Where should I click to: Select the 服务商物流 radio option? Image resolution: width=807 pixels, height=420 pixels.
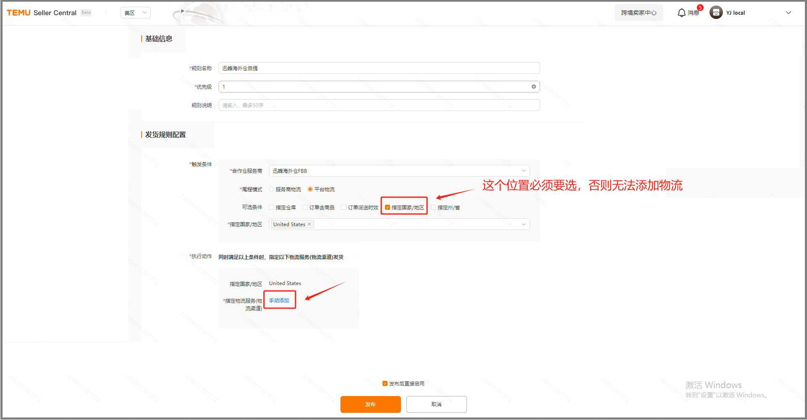(272, 189)
